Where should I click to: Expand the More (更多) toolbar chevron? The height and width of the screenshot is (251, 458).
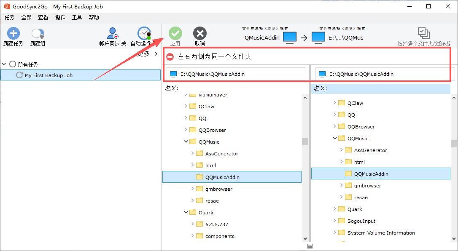coord(156,53)
